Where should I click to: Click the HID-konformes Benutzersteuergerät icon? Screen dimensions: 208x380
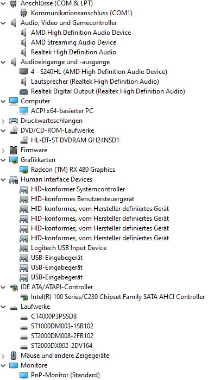point(24,199)
